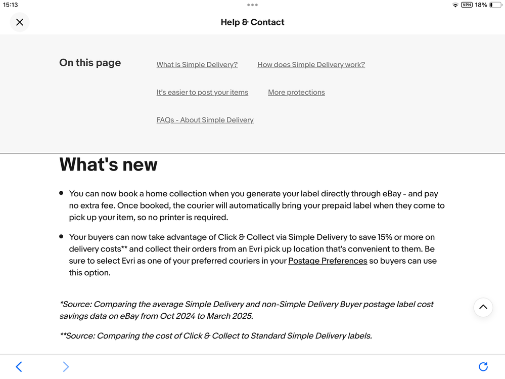Screen dimensions: 505x379
Task: Follow the Postage Preferences link
Action: point(328,261)
